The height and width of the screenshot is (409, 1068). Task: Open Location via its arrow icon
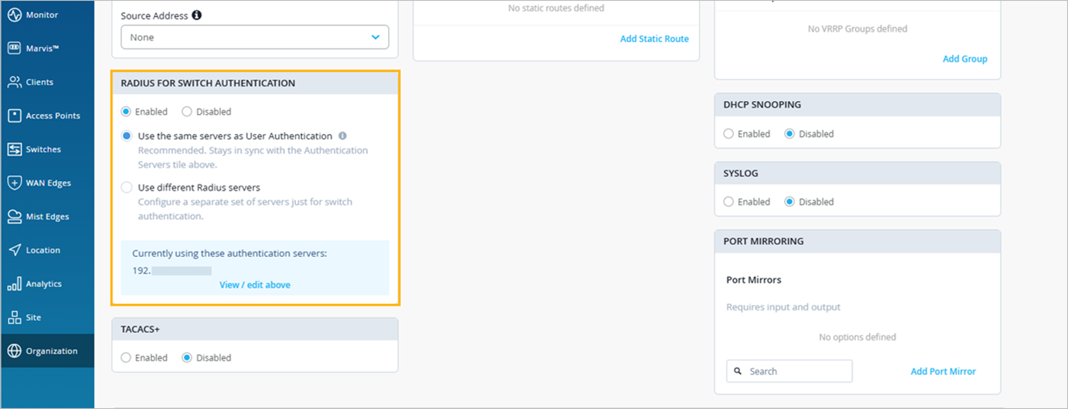point(14,251)
